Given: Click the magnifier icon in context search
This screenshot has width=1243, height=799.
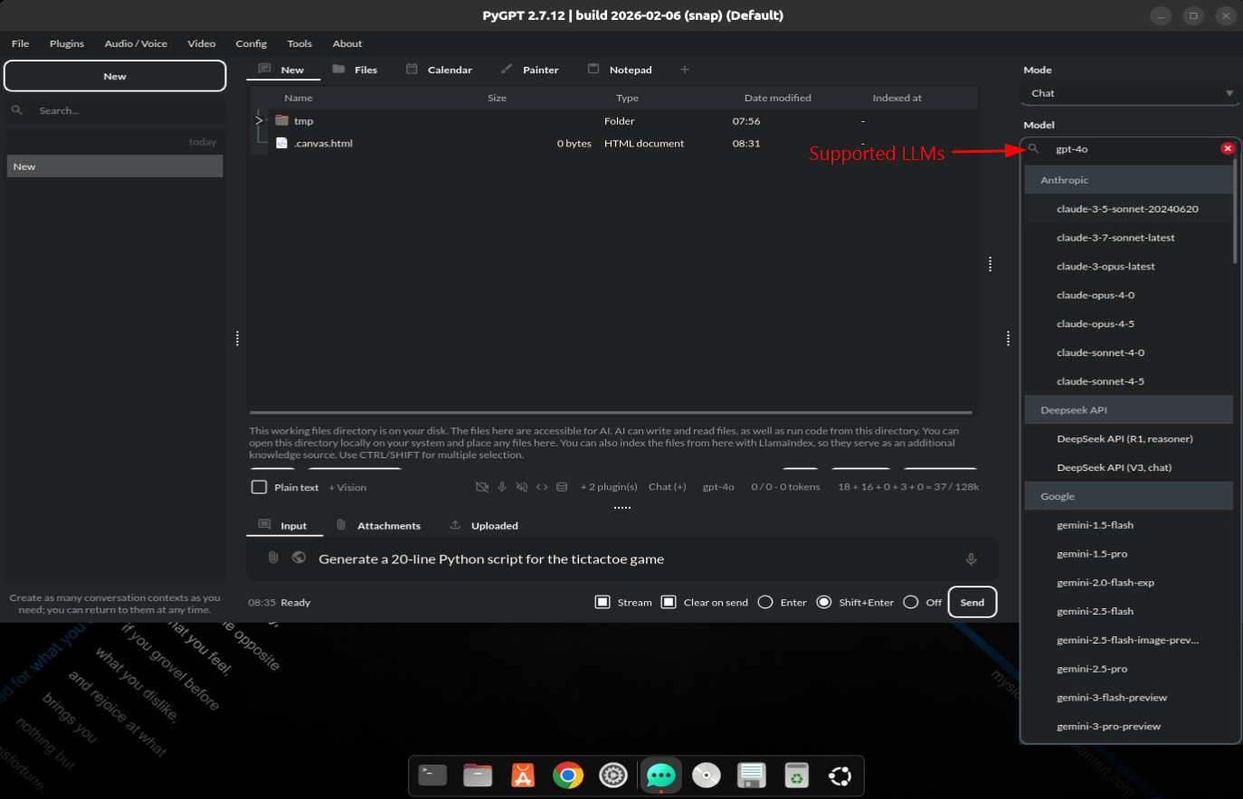Looking at the screenshot, I should (x=16, y=110).
